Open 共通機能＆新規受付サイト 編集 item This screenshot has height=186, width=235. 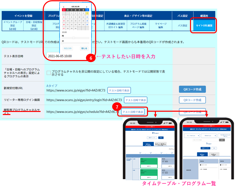tap(116, 25)
